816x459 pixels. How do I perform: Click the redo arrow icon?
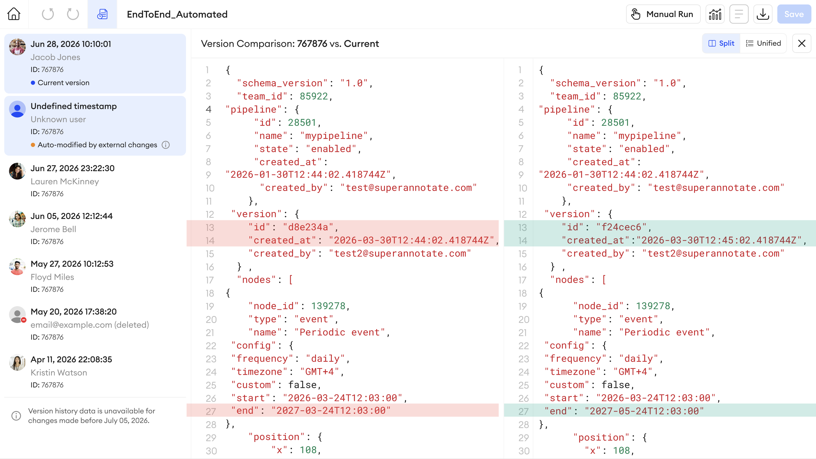click(73, 14)
